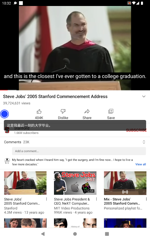Open the Steve Jobs @MIT video thumbnail

pyautogui.click(x=75, y=183)
